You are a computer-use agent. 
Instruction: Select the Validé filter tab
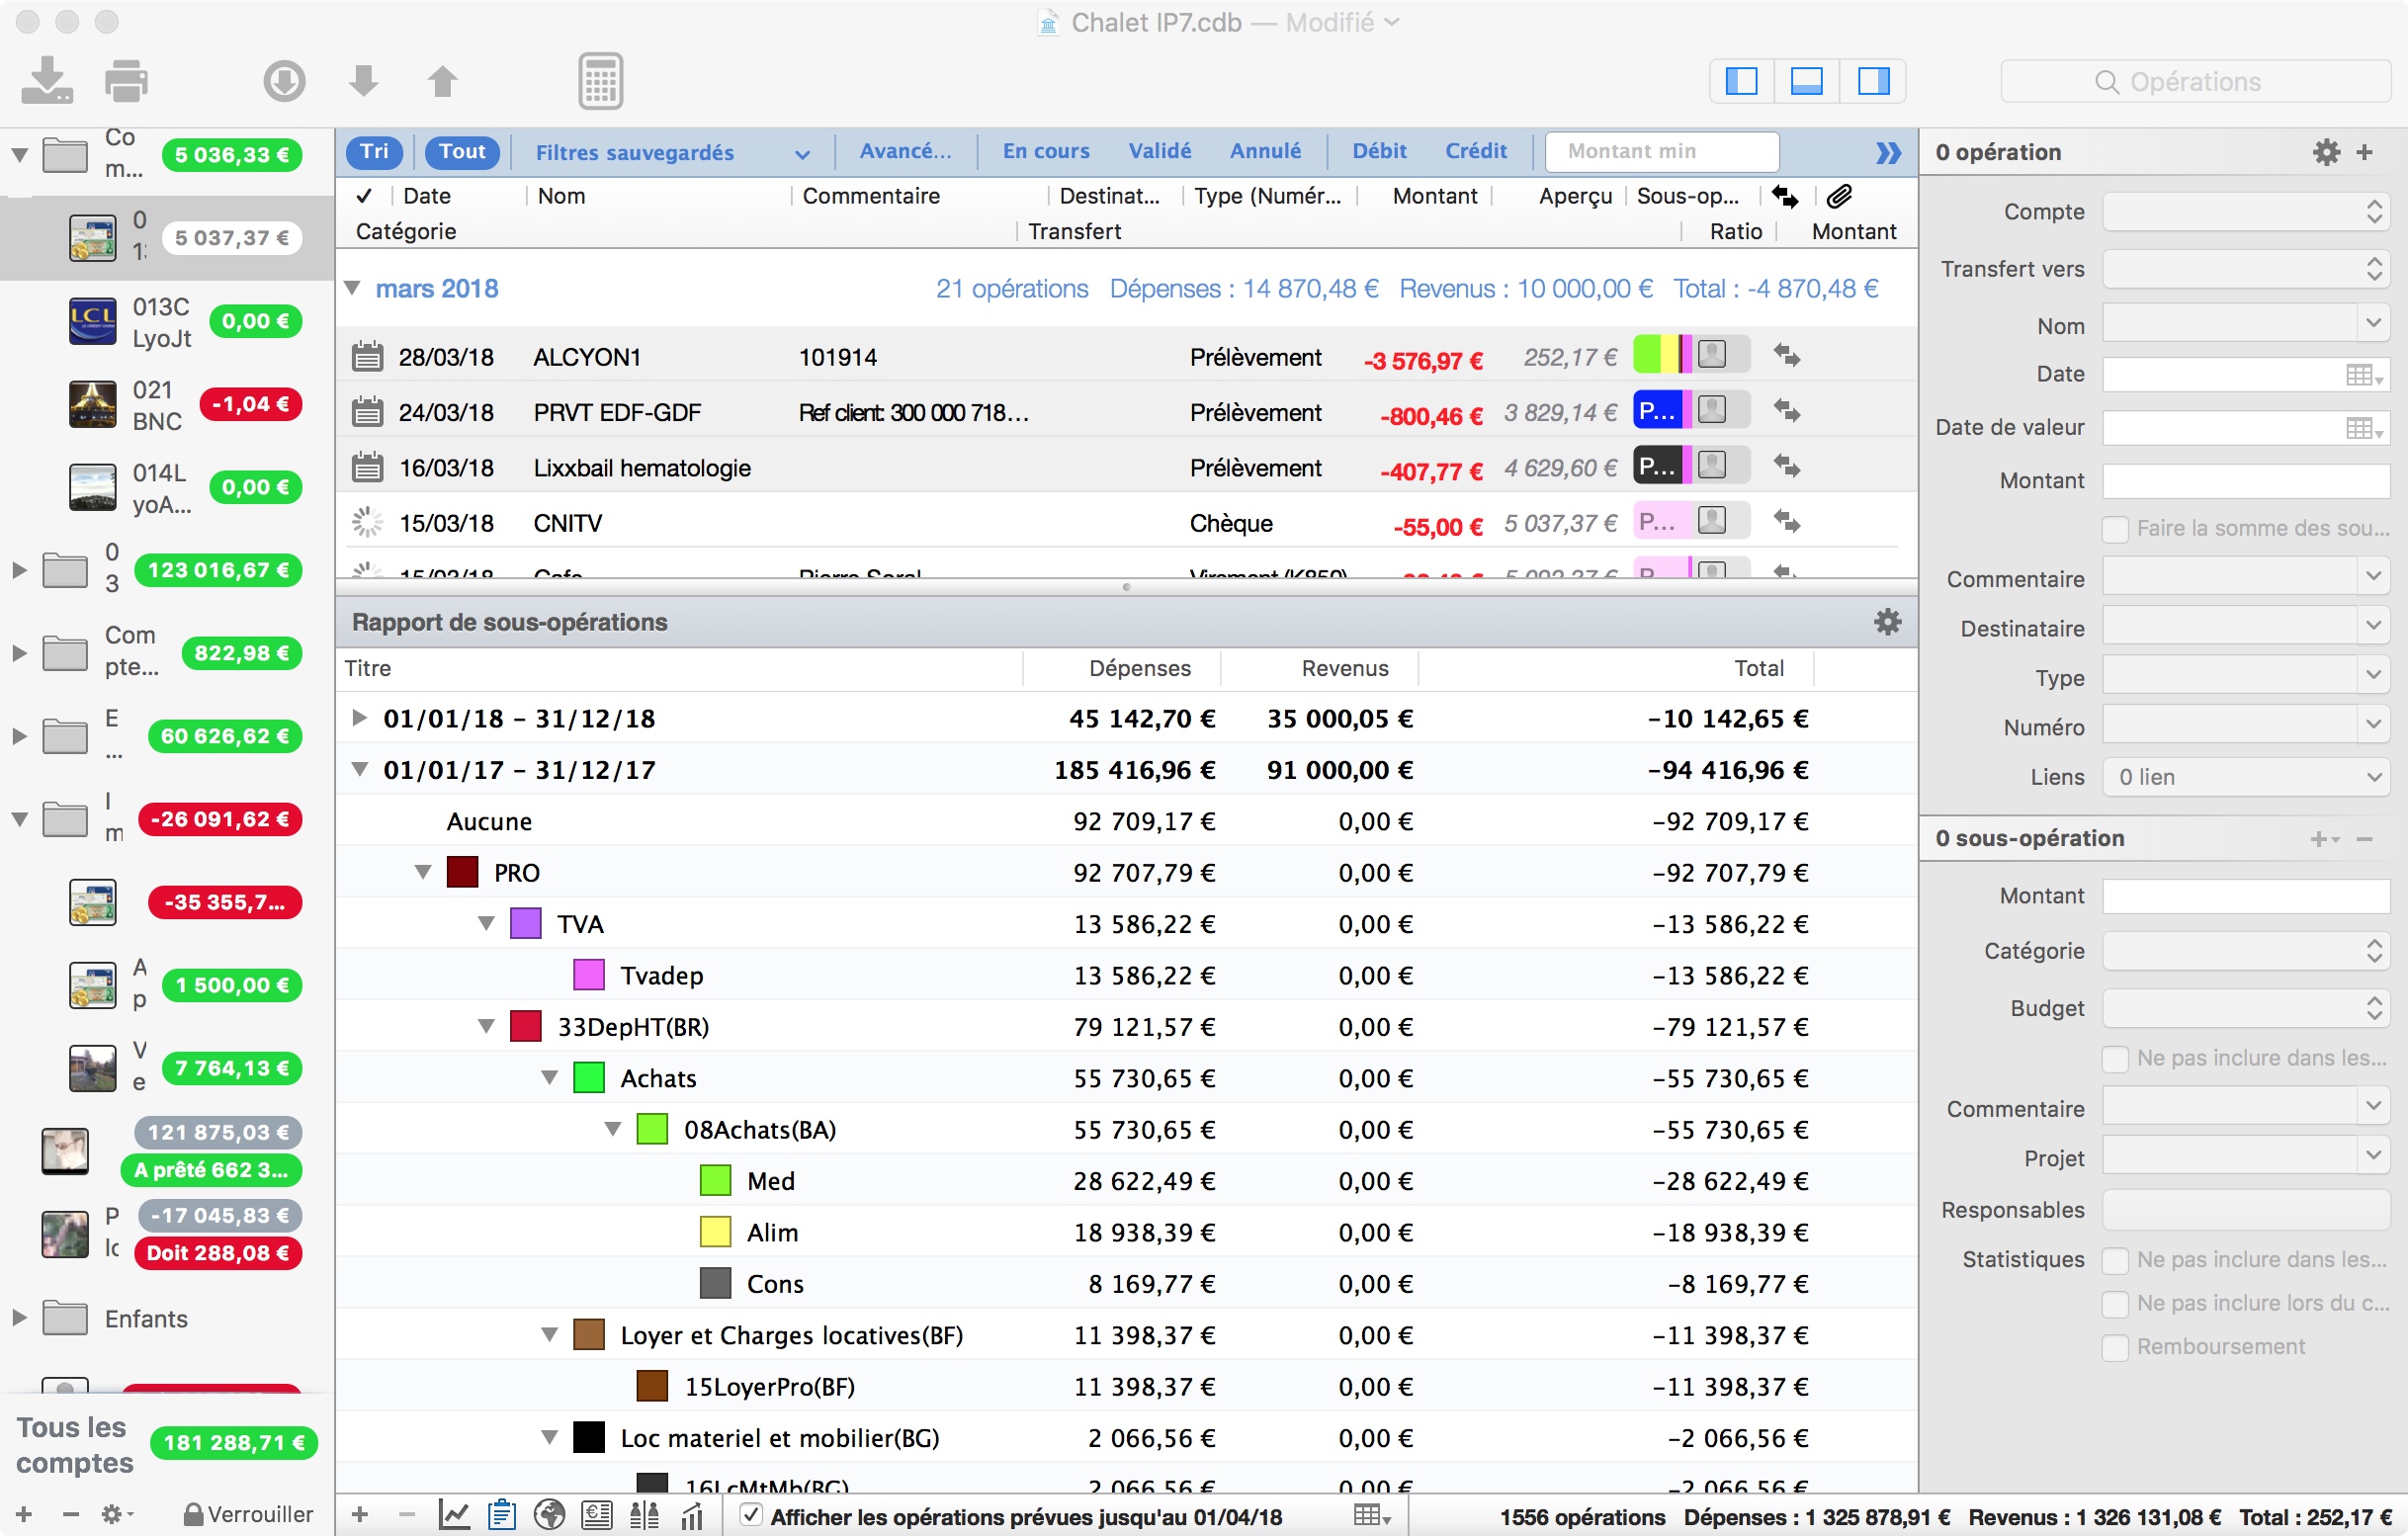point(1160,152)
